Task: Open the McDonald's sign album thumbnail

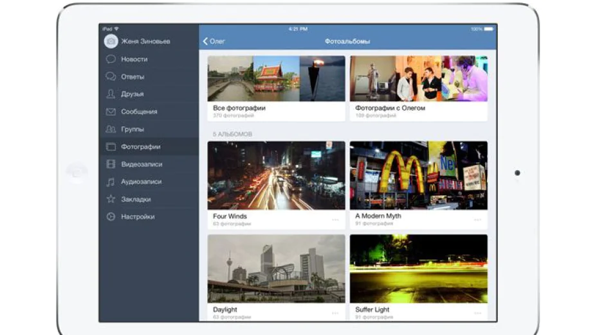Action: 419,175
